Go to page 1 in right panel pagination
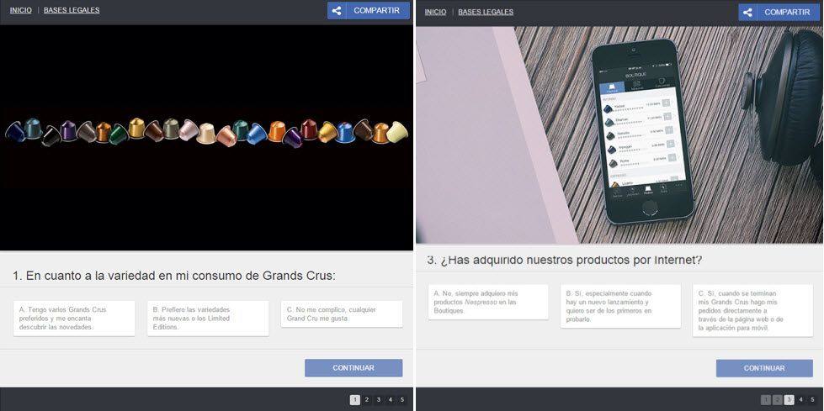Screen dimensions: 824x411 coord(766,400)
